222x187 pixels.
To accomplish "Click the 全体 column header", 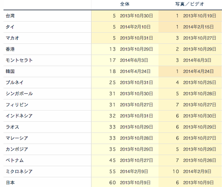I will (125, 4).
